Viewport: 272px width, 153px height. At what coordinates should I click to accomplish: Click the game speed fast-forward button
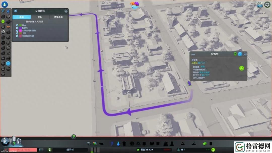(x=41, y=150)
